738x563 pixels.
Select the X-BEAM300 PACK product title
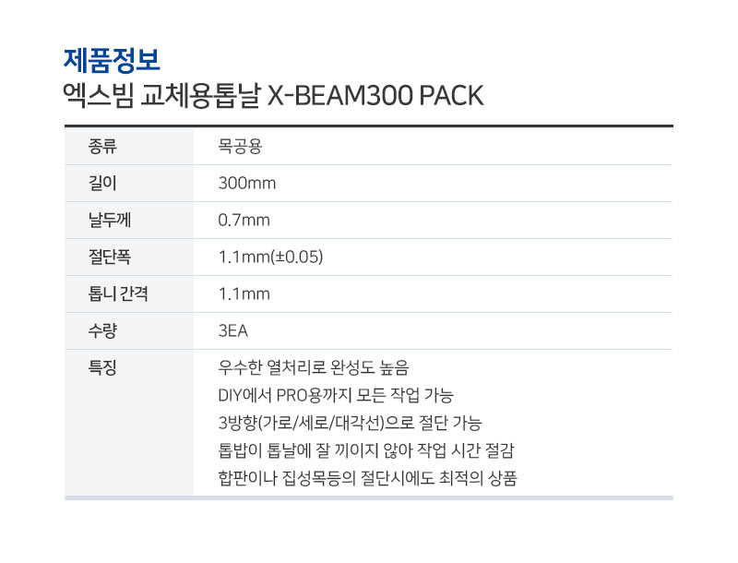(273, 96)
